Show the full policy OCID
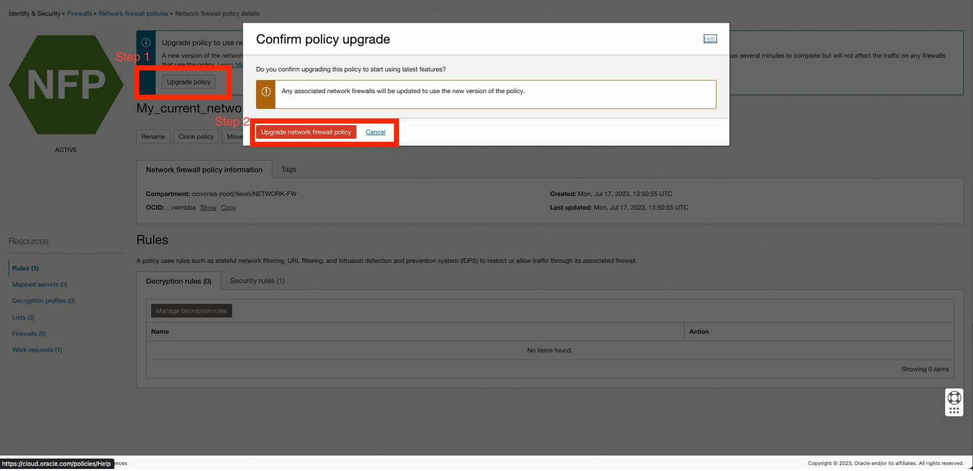973x471 pixels. (208, 207)
